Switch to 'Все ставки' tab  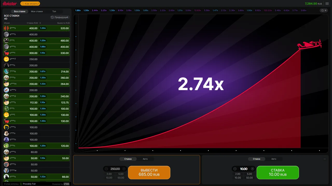tap(20, 11)
